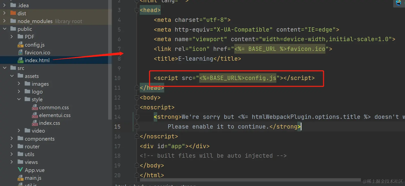Click the PDF folder icon
Viewport: 405px width, 186px height.
click(21, 36)
